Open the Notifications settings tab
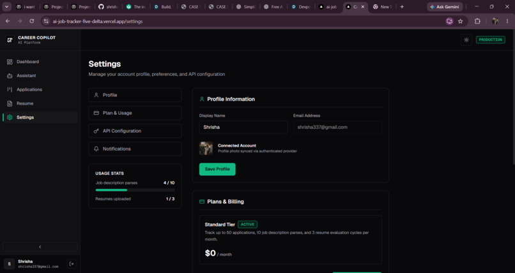The image size is (515, 273). click(135, 149)
